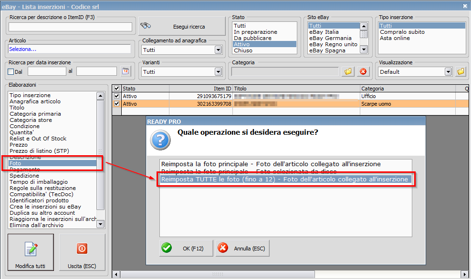The height and width of the screenshot is (279, 471).
Task: Clear category with the red X icon
Action: [363, 71]
